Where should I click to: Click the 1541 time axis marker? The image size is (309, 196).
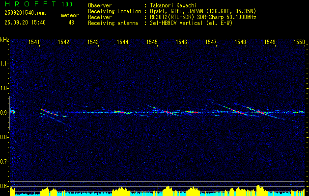[34, 42]
